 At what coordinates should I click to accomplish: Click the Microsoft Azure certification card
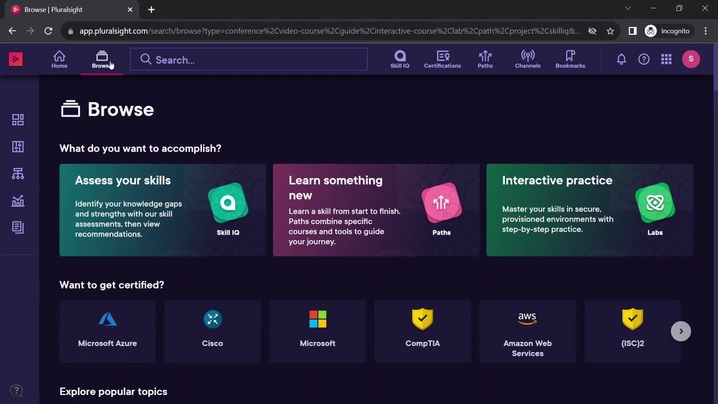point(107,331)
